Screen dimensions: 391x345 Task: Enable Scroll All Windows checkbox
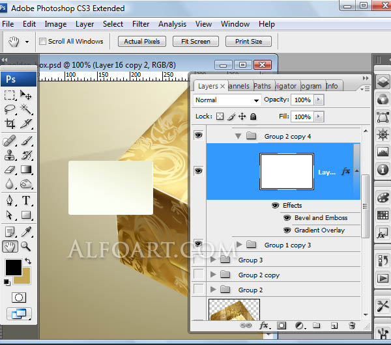[x=42, y=41]
